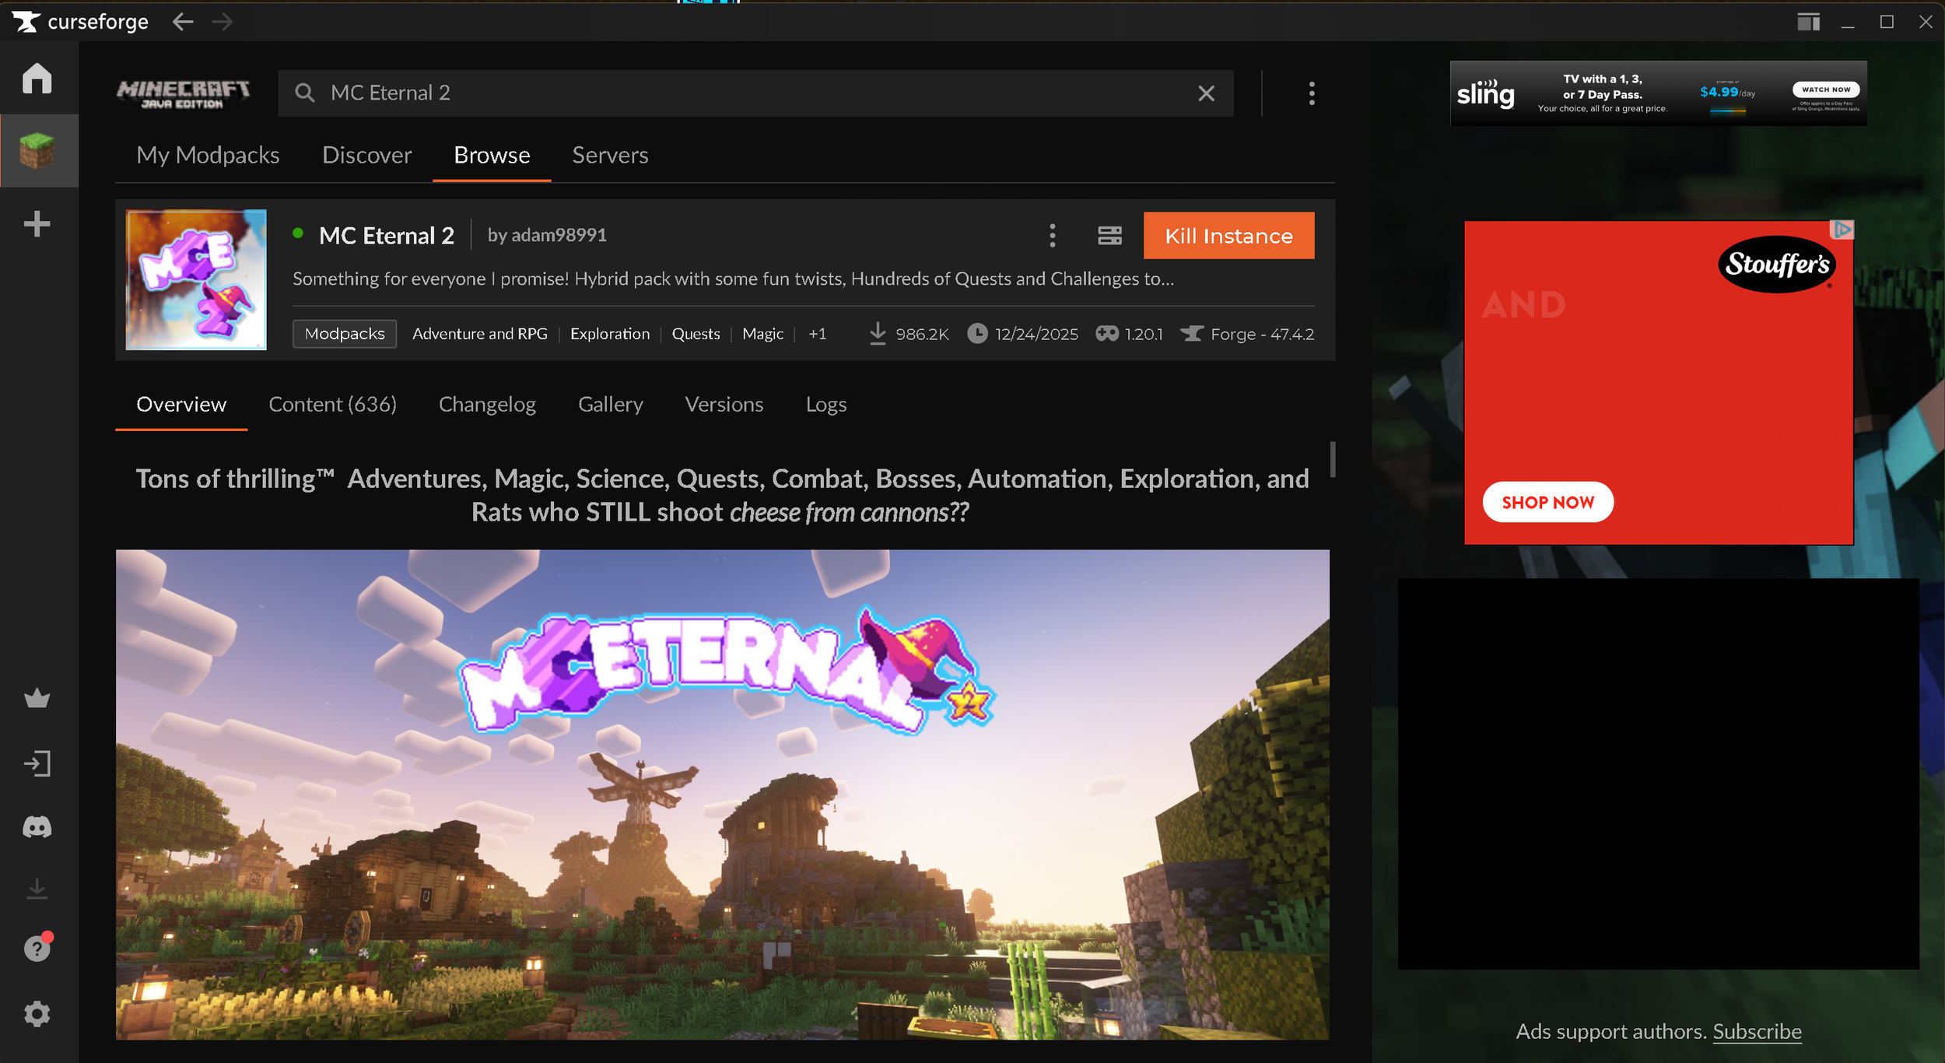Navigate back with the left arrow
This screenshot has width=1945, height=1063.
click(183, 22)
